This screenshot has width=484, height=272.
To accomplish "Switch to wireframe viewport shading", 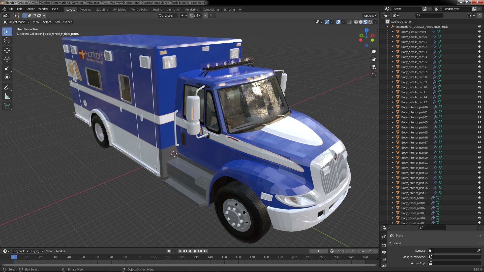I will (356, 22).
